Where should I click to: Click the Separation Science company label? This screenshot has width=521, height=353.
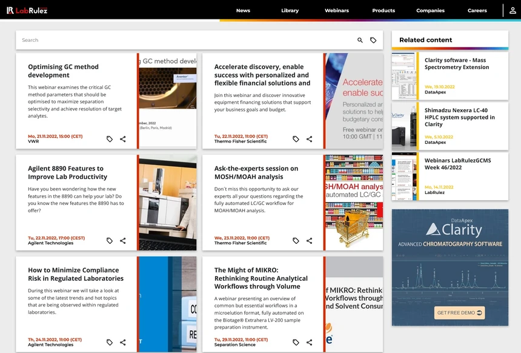point(234,345)
